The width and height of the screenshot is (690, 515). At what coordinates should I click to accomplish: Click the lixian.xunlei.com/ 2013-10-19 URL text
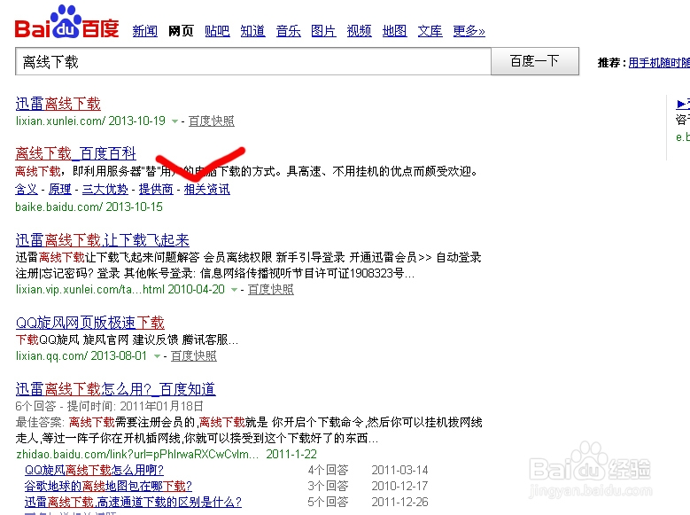tap(90, 121)
